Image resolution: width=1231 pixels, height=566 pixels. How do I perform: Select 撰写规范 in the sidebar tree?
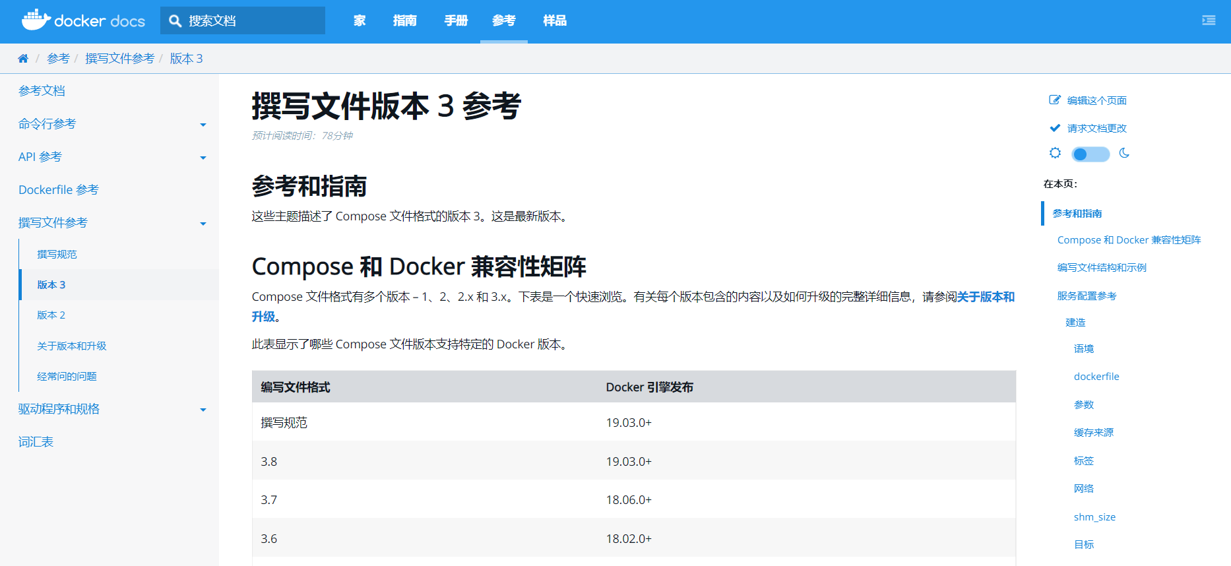tap(57, 254)
